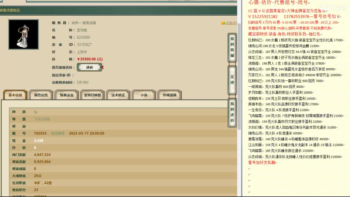Select the 小孩 tab
This screenshot has height=197, width=350.
coord(144,95)
